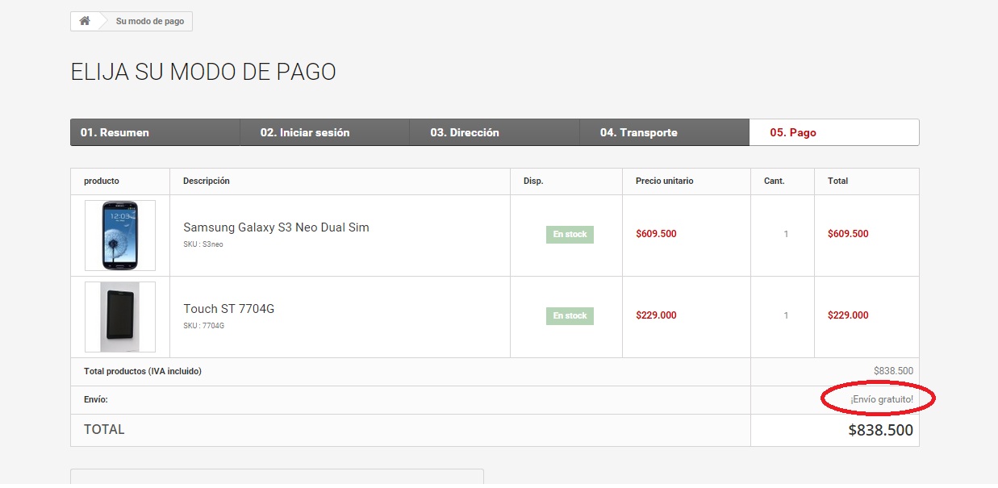This screenshot has height=488, width=998.
Task: Click the Touch ST 7704G product name
Action: click(x=228, y=309)
